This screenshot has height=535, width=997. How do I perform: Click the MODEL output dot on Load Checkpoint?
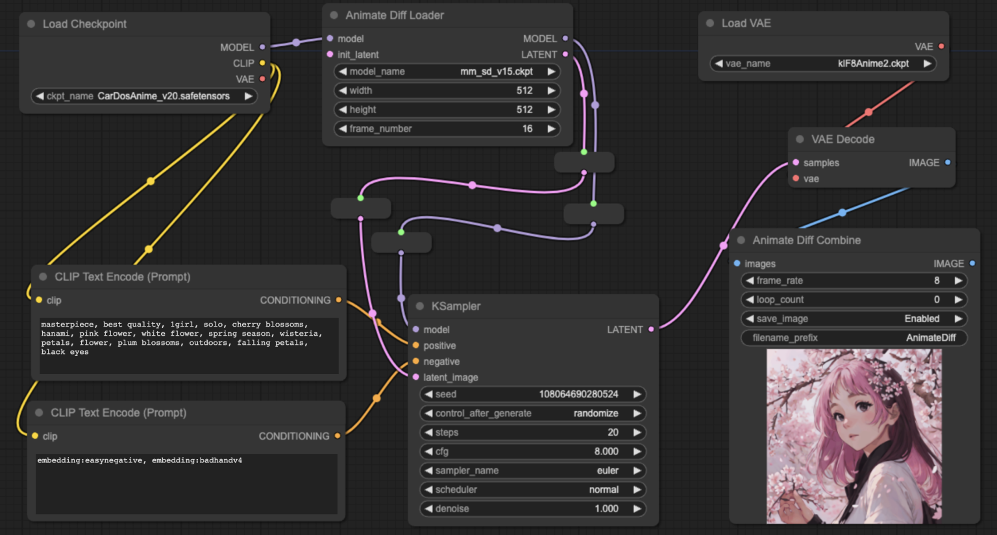tap(262, 47)
